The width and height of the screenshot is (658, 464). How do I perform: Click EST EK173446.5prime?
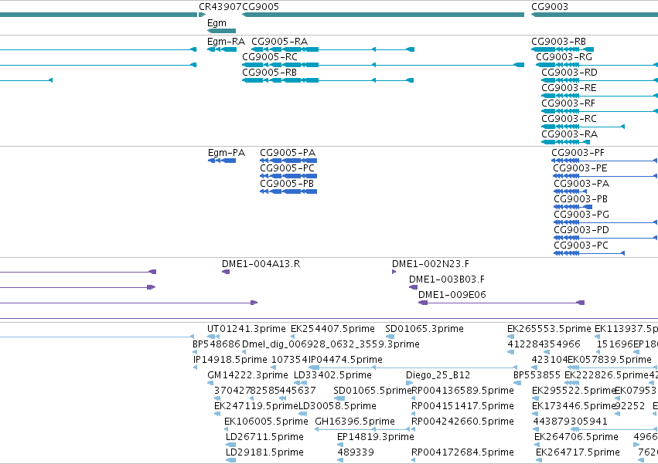coord(535,414)
